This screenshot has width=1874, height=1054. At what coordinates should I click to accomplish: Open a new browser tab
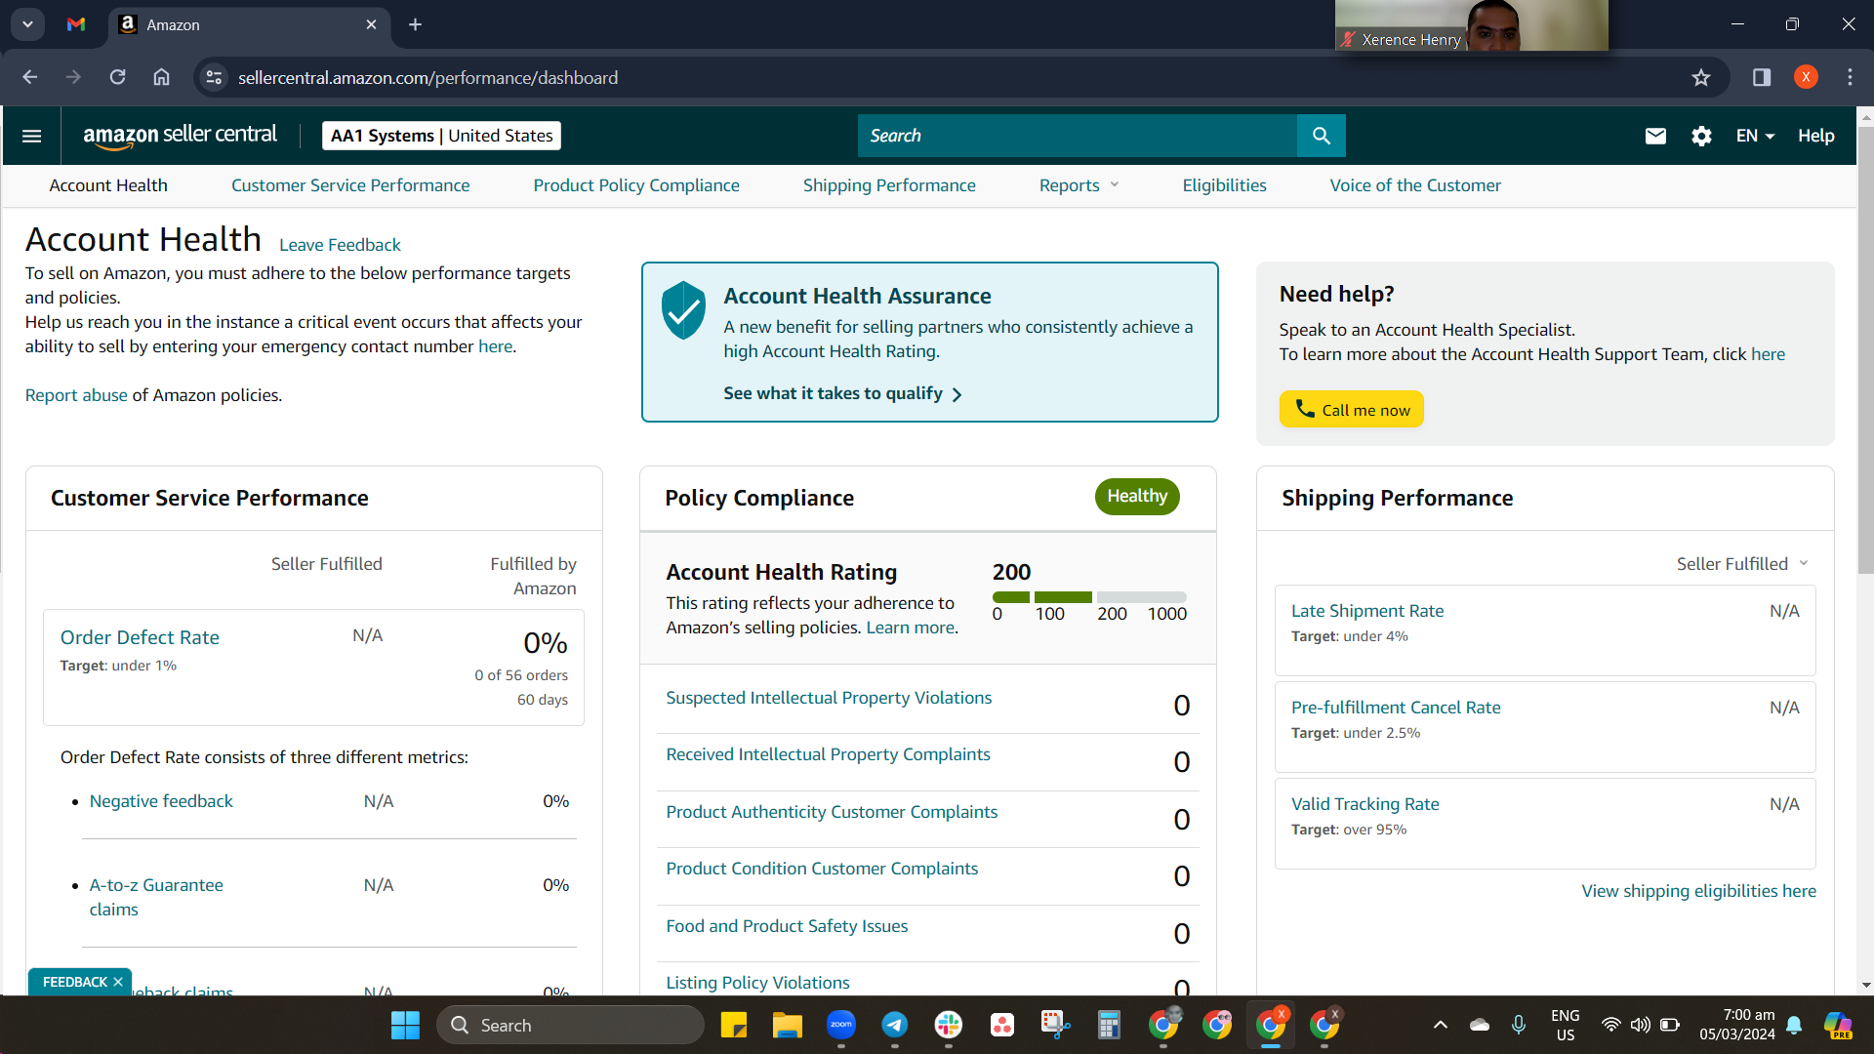pos(415,24)
